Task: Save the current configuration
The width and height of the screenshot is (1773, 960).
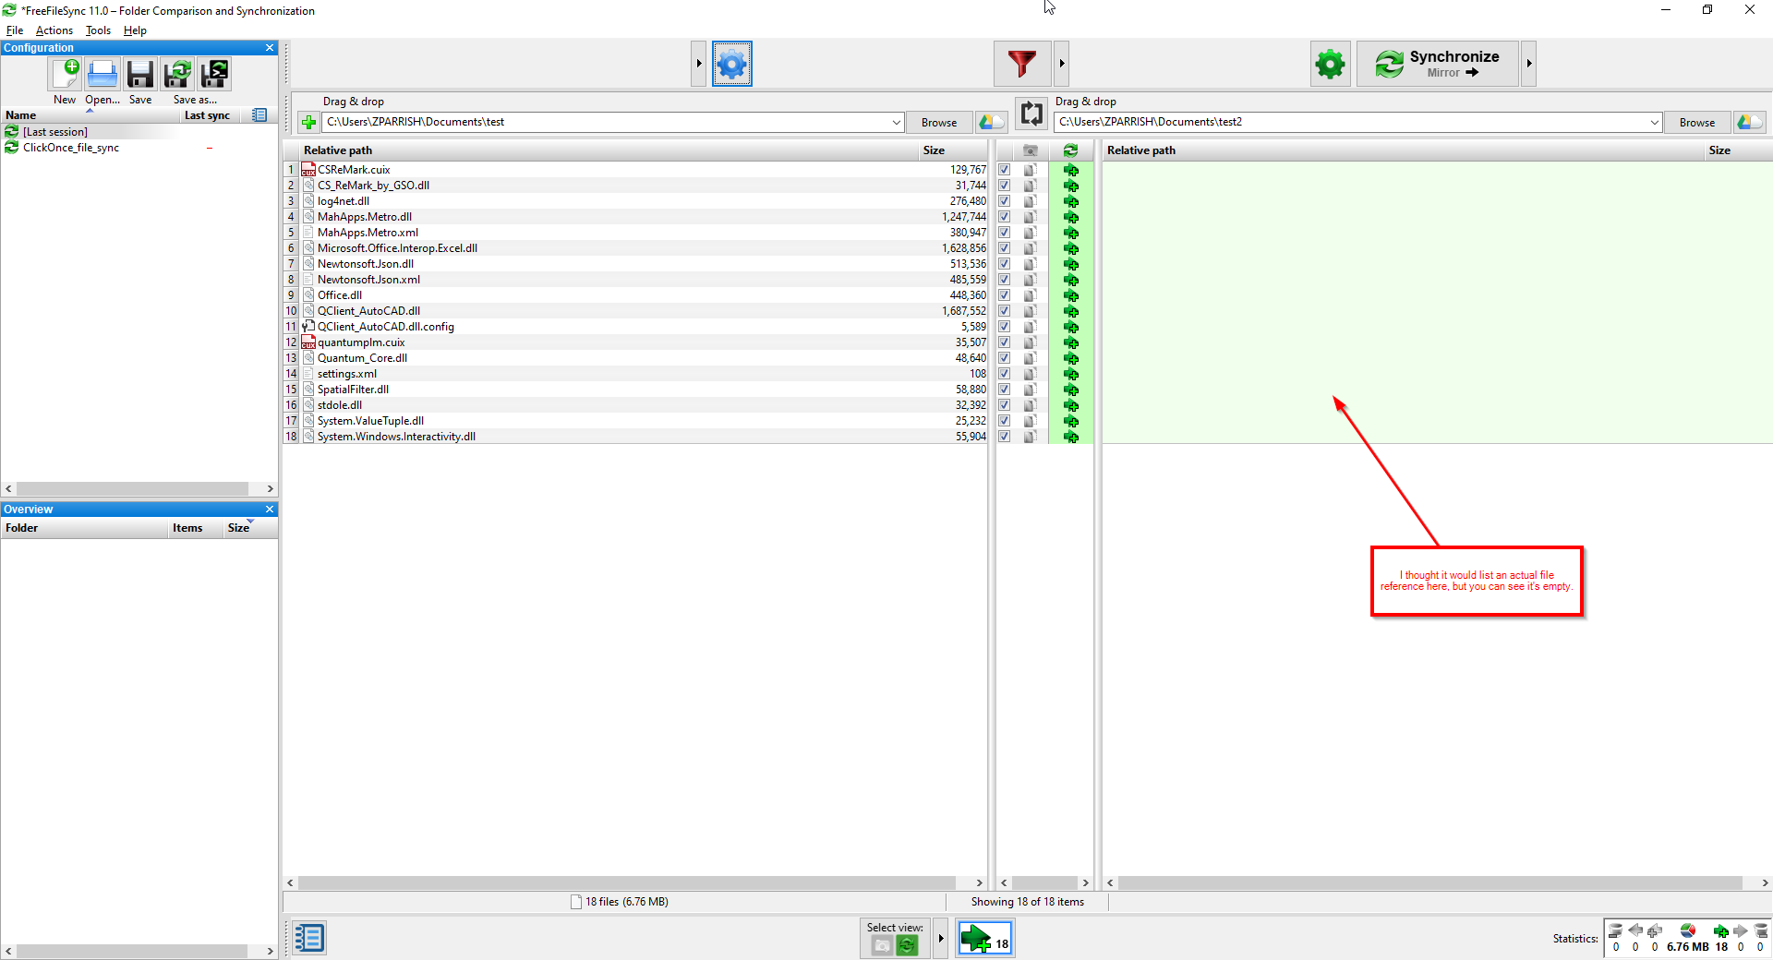Action: pos(140,74)
